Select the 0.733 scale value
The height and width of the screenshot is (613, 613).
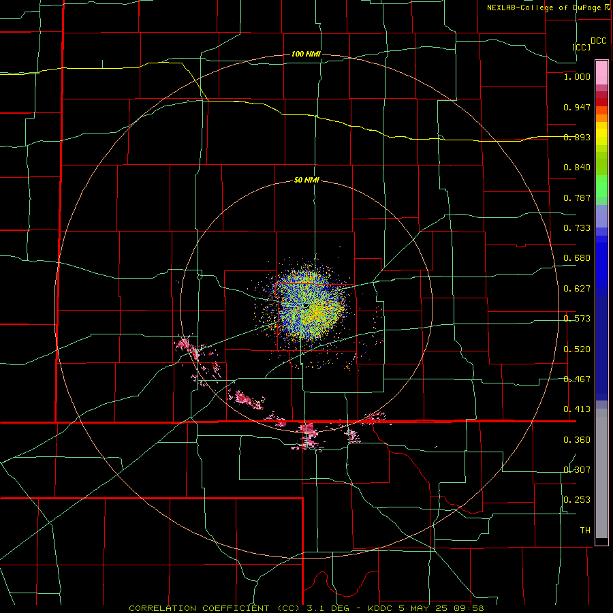tap(577, 228)
